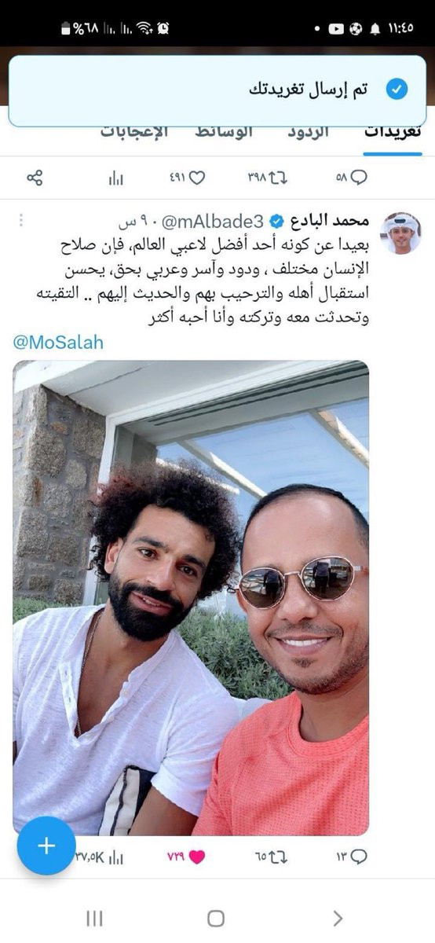This screenshot has height=943, width=435.
Task: Open replies on upper tweet with 58 comments
Action: (x=359, y=178)
